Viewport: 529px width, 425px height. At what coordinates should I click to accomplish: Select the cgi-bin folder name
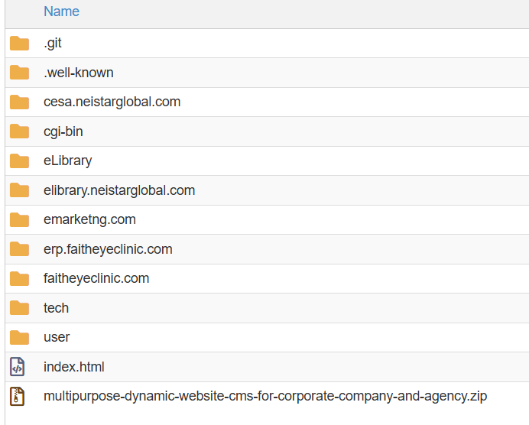point(63,131)
